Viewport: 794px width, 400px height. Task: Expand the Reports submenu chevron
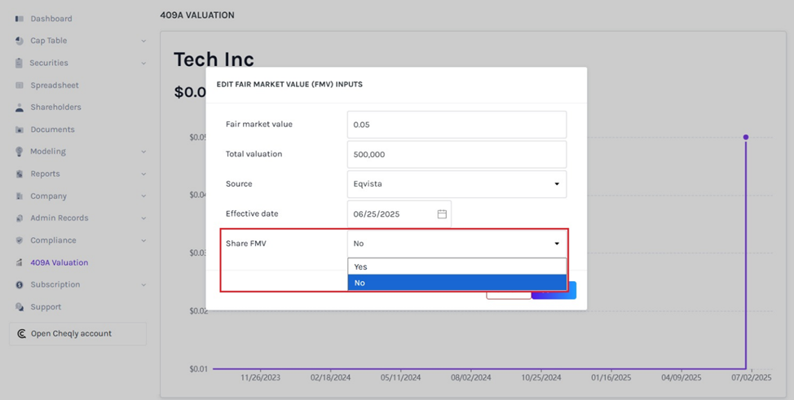(x=143, y=174)
